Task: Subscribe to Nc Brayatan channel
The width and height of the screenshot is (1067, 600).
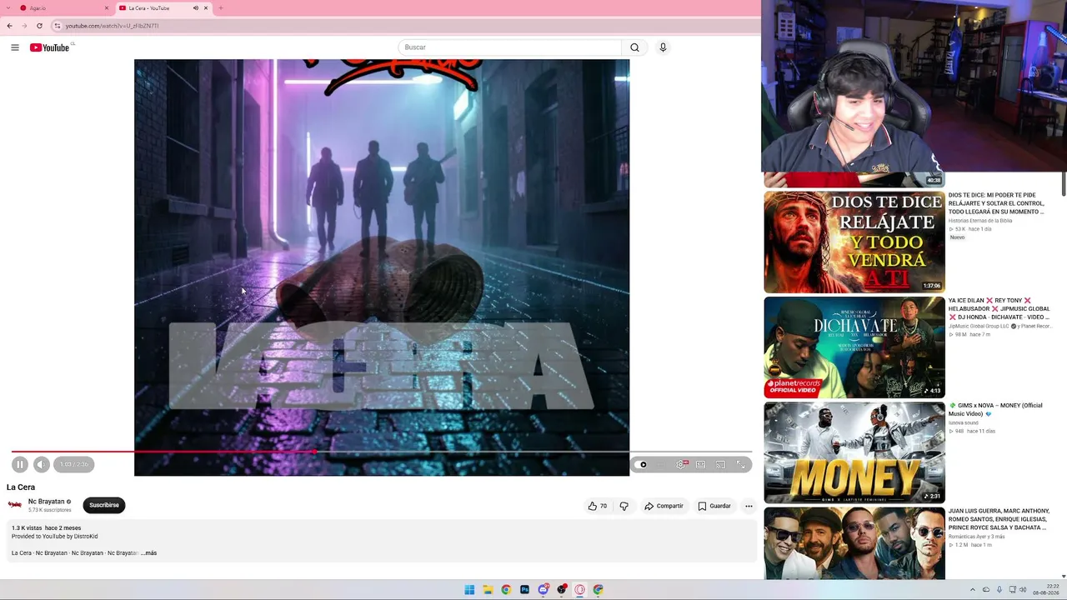Action: [x=104, y=505]
